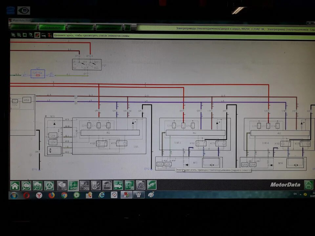Click the Home icon in MotorData toolbar
The height and width of the screenshot is (236, 315).
pyautogui.click(x=15, y=186)
